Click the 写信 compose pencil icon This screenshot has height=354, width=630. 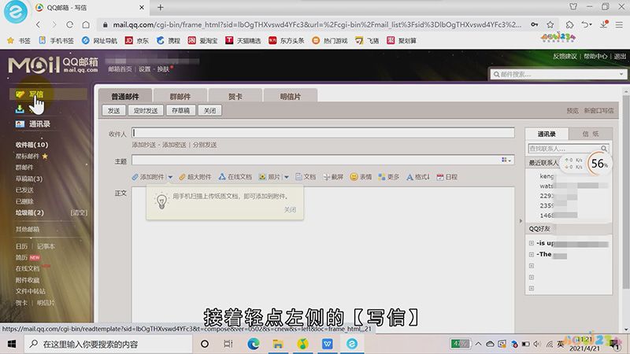20,94
